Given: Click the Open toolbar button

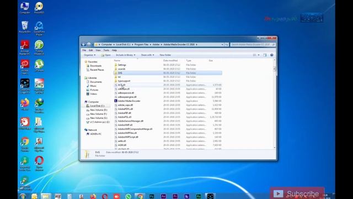Looking at the screenshot, I should pos(106,55).
